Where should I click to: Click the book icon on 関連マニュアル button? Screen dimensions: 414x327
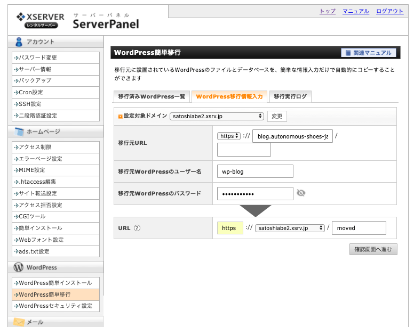tap(348, 53)
